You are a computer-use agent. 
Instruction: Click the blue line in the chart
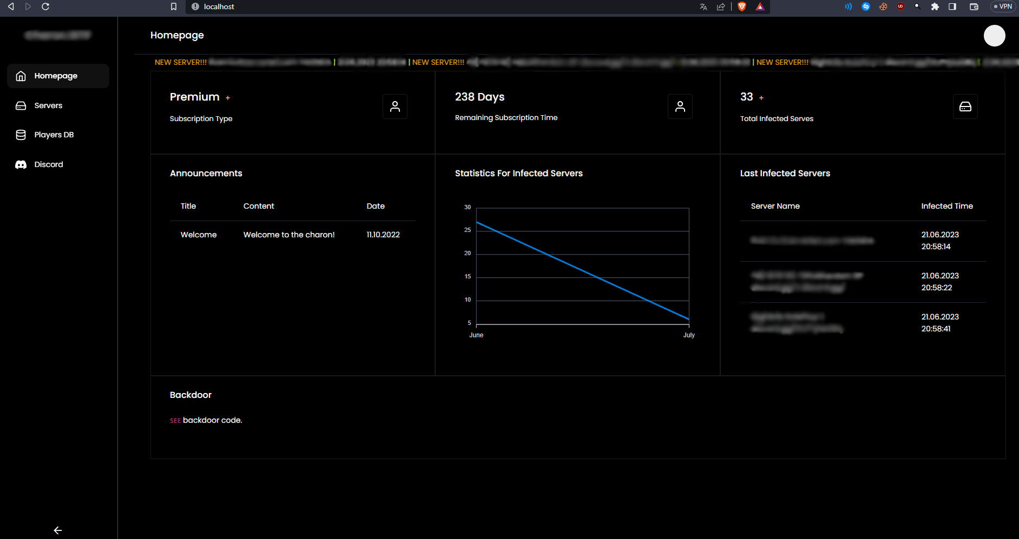click(582, 270)
